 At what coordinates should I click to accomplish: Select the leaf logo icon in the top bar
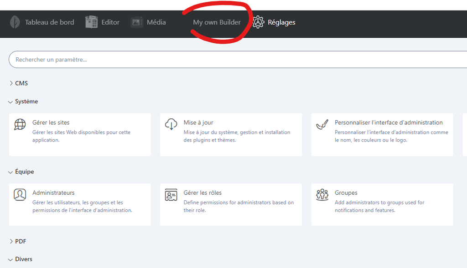[x=15, y=22]
